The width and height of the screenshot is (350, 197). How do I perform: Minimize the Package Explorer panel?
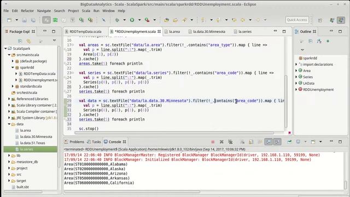click(x=45, y=31)
